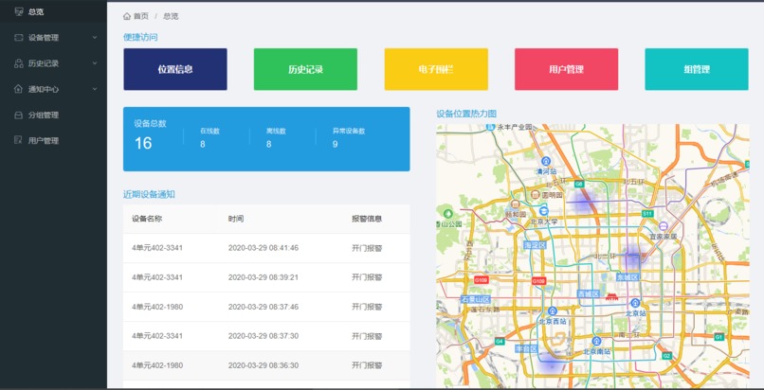Click the 设备位置热力图 heading

(466, 114)
